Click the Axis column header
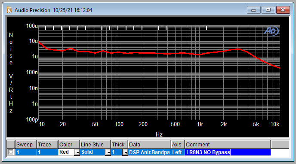296x164 pixels. click(x=178, y=145)
